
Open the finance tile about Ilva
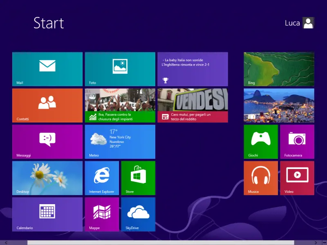120,105
